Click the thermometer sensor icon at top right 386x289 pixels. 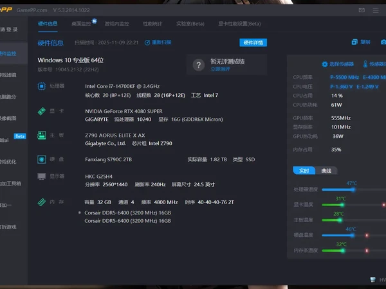point(365,64)
